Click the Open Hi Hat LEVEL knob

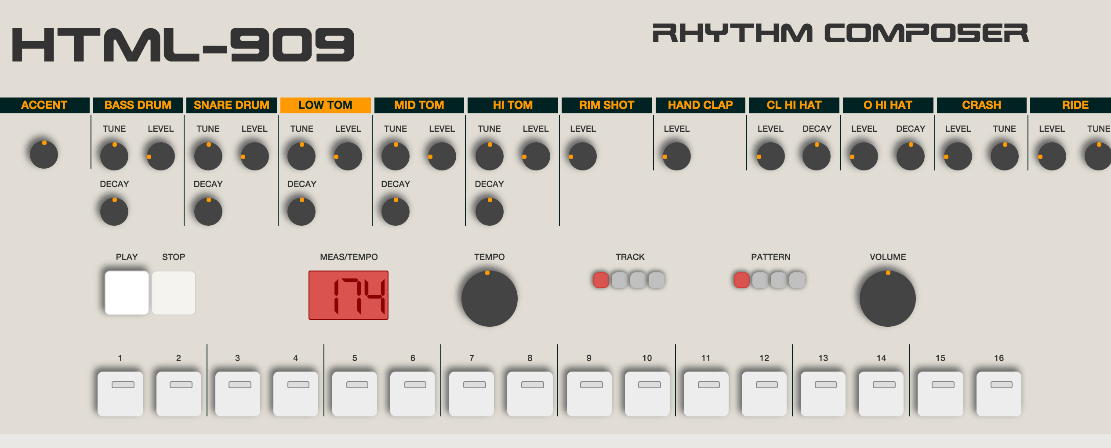(x=864, y=156)
